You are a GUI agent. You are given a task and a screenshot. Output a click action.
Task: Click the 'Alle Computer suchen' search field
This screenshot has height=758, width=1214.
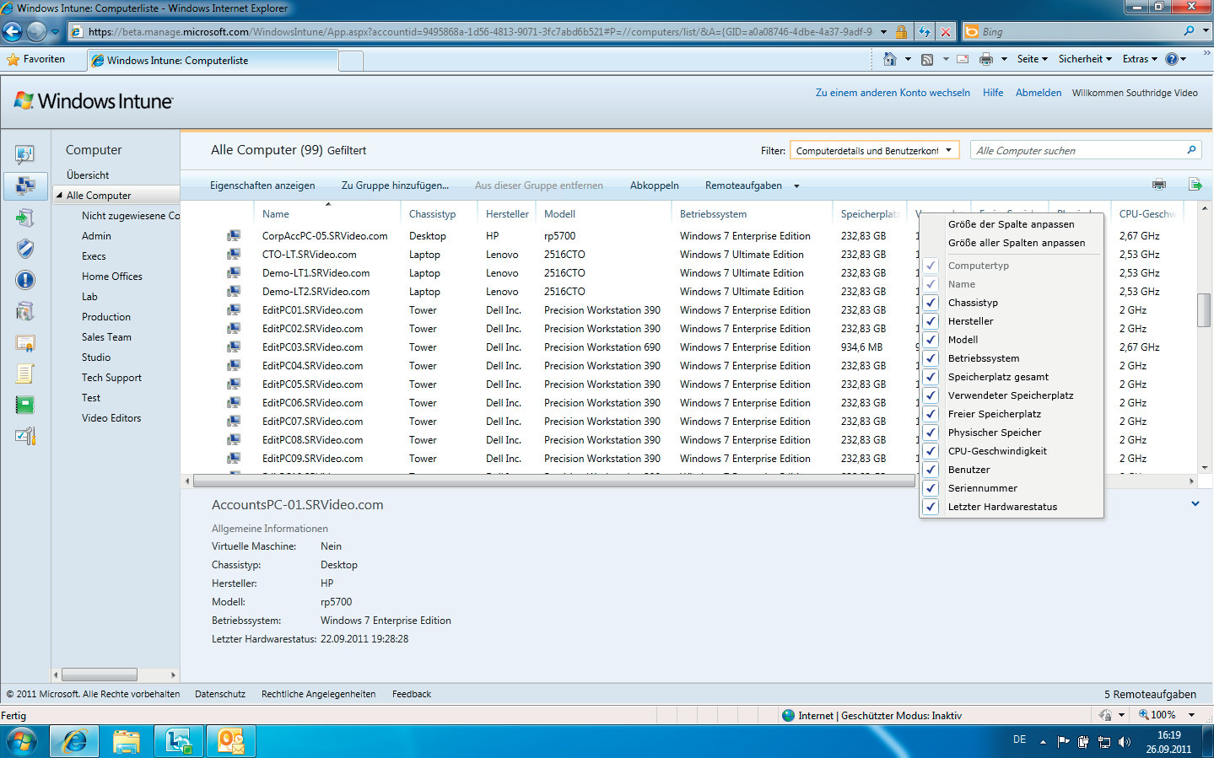pyautogui.click(x=1078, y=151)
